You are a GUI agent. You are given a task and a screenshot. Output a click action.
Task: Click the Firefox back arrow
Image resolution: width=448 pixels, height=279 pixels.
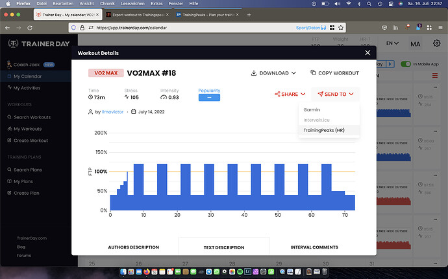point(7,28)
